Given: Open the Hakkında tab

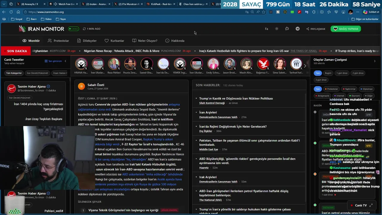Looking at the screenshot, I should coord(175,41).
